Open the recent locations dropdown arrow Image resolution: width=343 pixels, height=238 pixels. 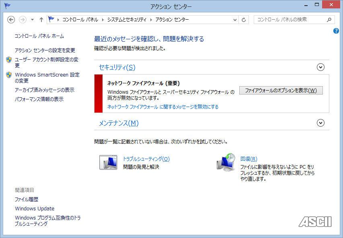[x=32, y=20]
